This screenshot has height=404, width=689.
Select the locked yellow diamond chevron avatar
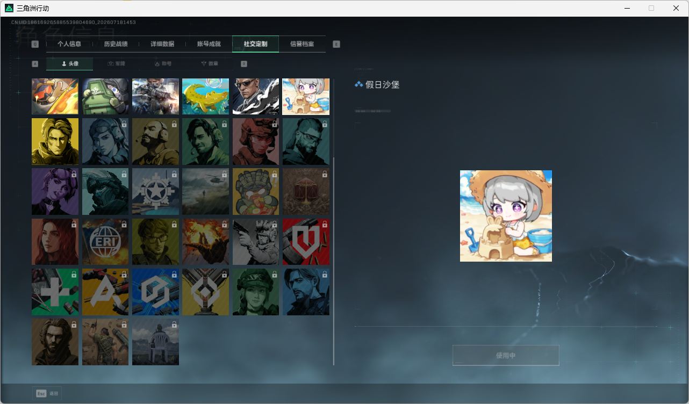[205, 292]
